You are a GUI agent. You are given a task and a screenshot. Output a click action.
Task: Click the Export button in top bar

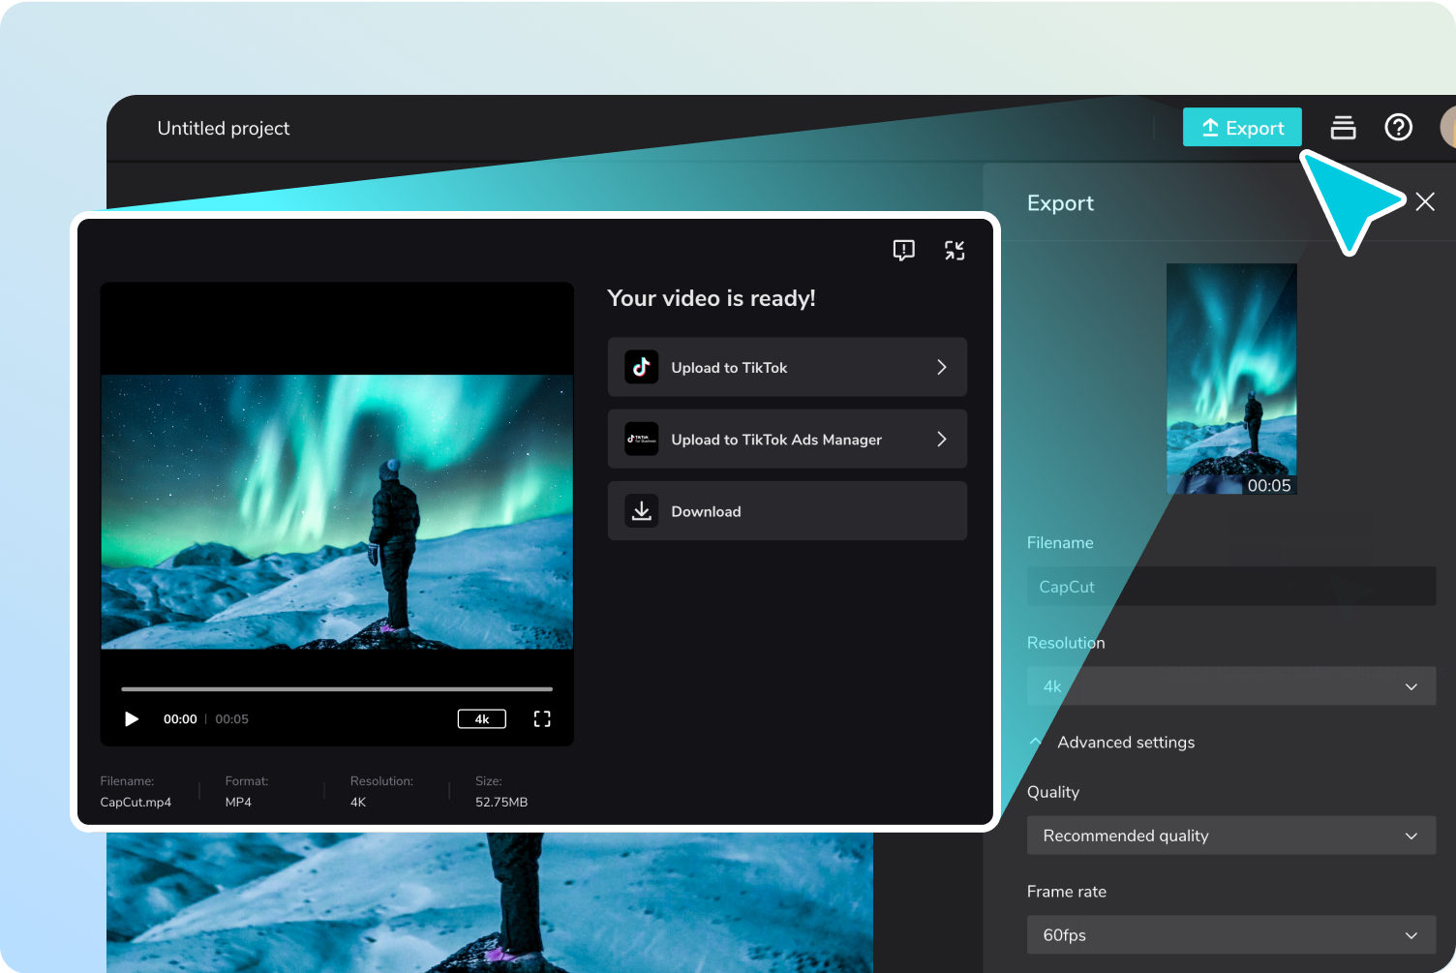pos(1242,128)
